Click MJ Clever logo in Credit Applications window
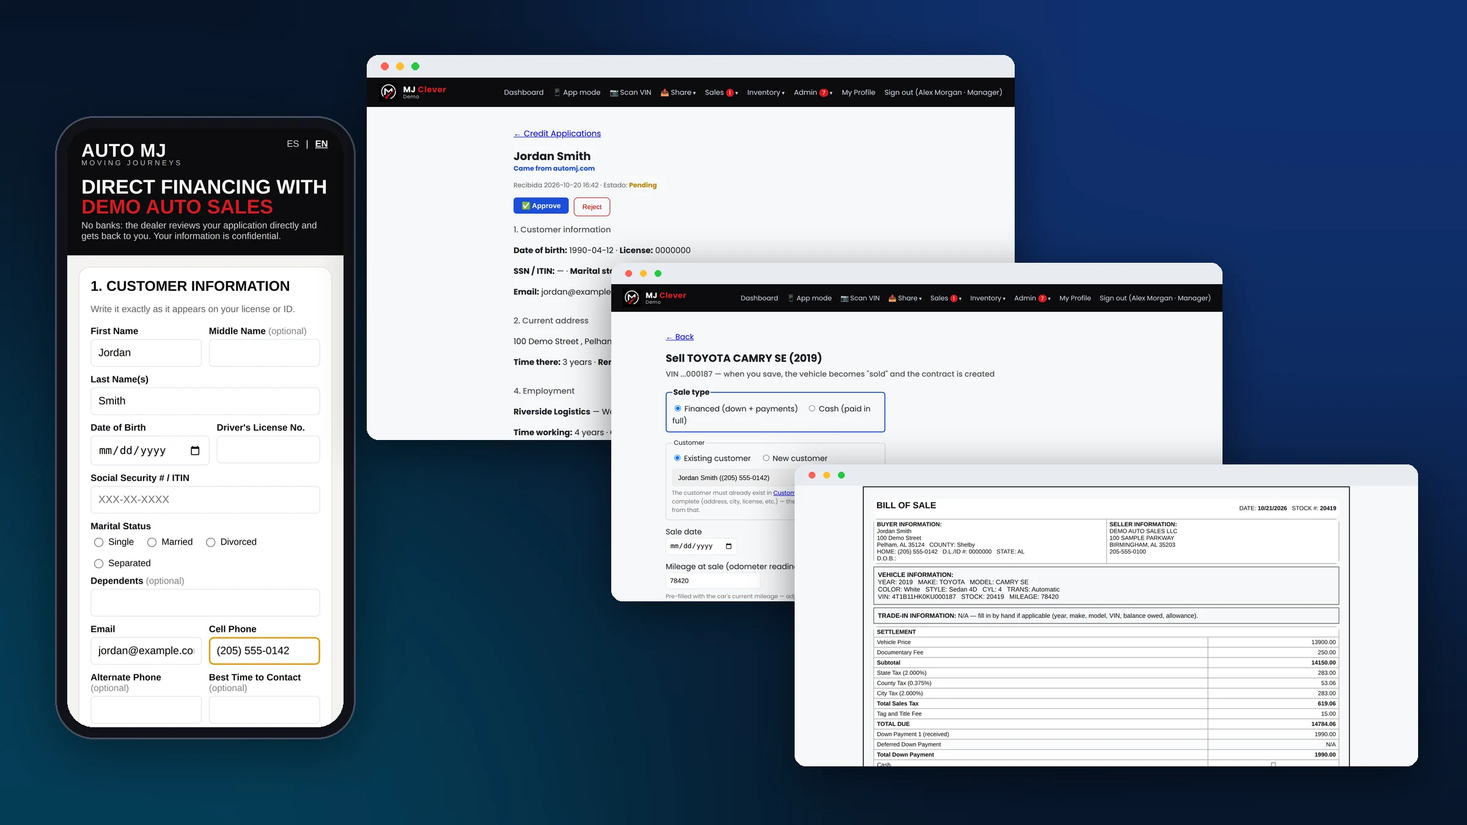 pyautogui.click(x=413, y=92)
